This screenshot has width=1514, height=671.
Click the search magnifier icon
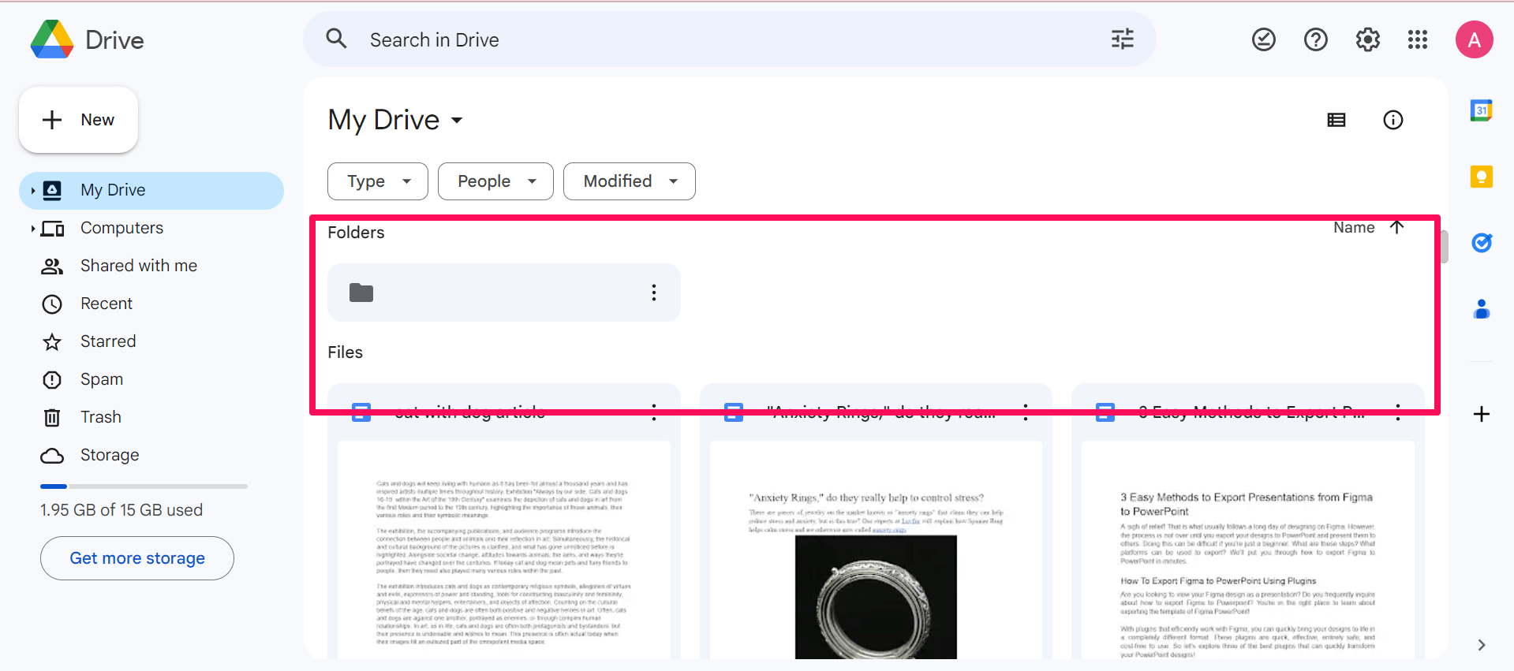(x=337, y=39)
